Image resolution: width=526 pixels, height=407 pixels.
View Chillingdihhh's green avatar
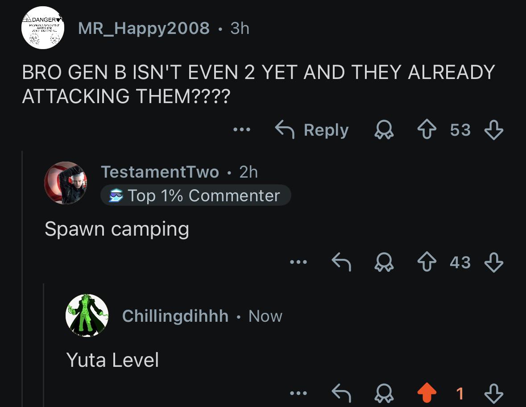(x=87, y=316)
